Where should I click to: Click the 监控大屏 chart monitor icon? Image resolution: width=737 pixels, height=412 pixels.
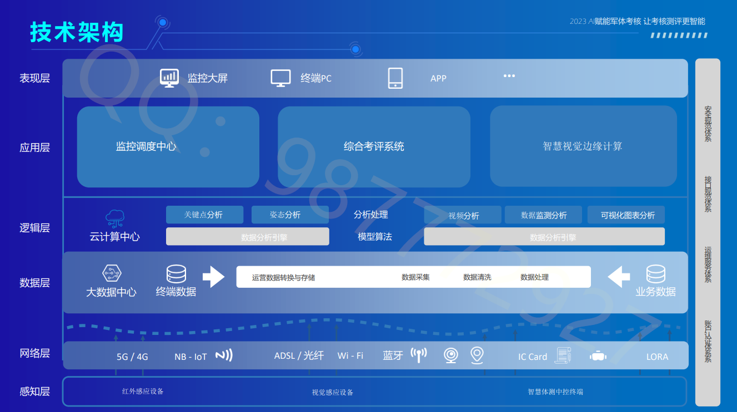pos(169,78)
